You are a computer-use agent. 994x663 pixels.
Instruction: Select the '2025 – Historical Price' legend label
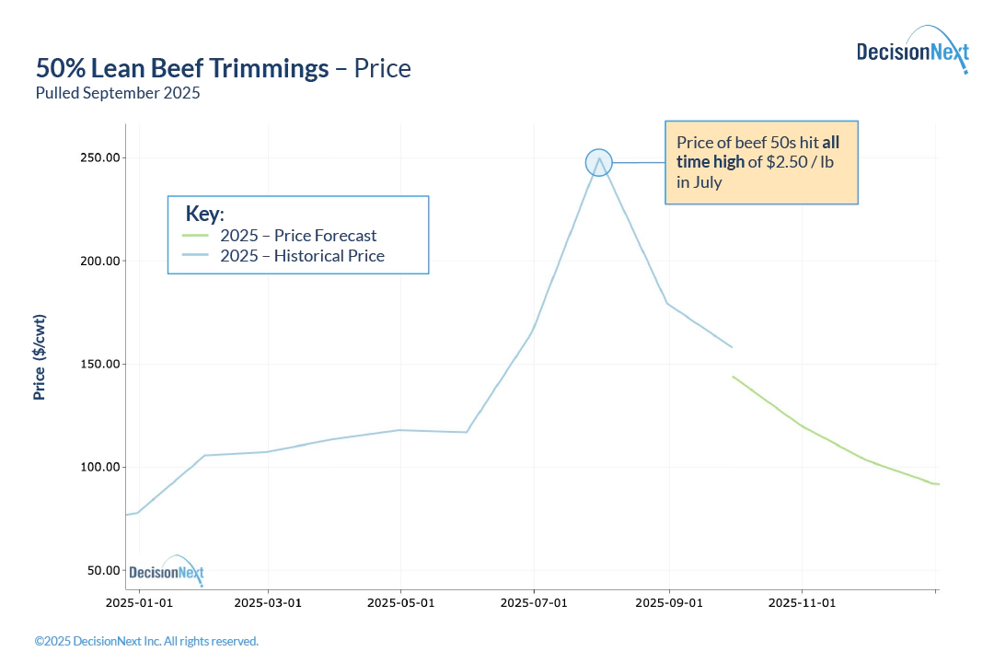(x=302, y=256)
